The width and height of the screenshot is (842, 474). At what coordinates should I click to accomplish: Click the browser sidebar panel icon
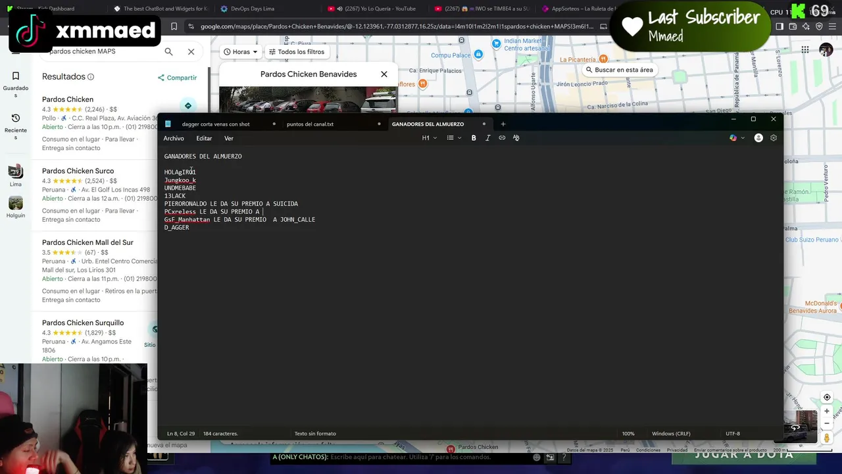[x=780, y=26]
